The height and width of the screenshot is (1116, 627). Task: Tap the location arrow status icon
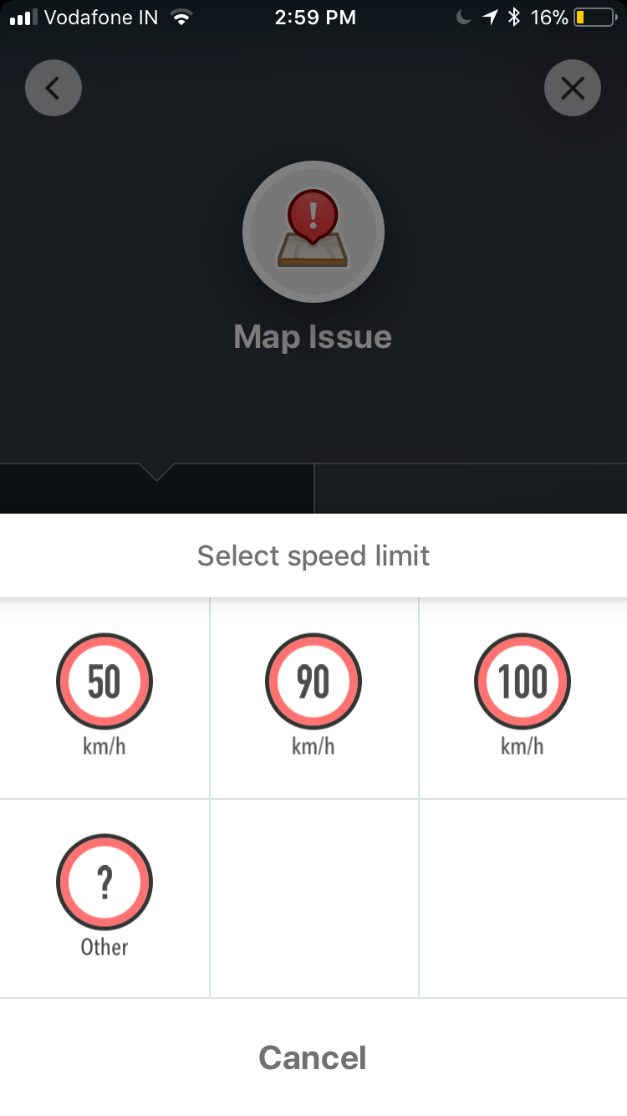[x=490, y=18]
